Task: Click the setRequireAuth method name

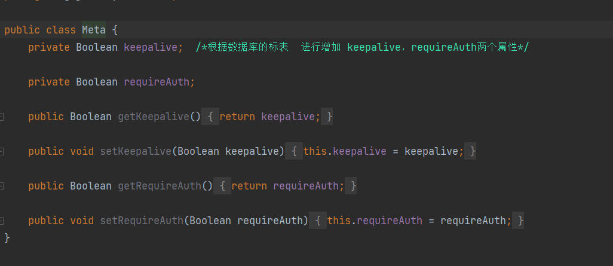Action: 141,221
